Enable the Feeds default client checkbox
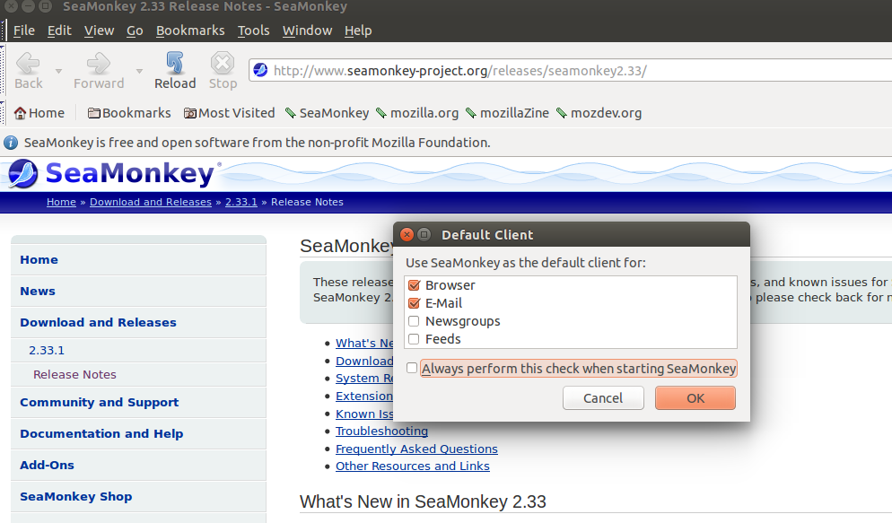The width and height of the screenshot is (892, 523). [415, 339]
